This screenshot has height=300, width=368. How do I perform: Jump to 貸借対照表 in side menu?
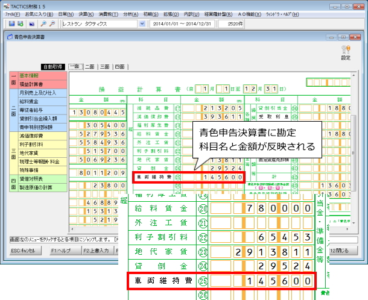[42, 179]
